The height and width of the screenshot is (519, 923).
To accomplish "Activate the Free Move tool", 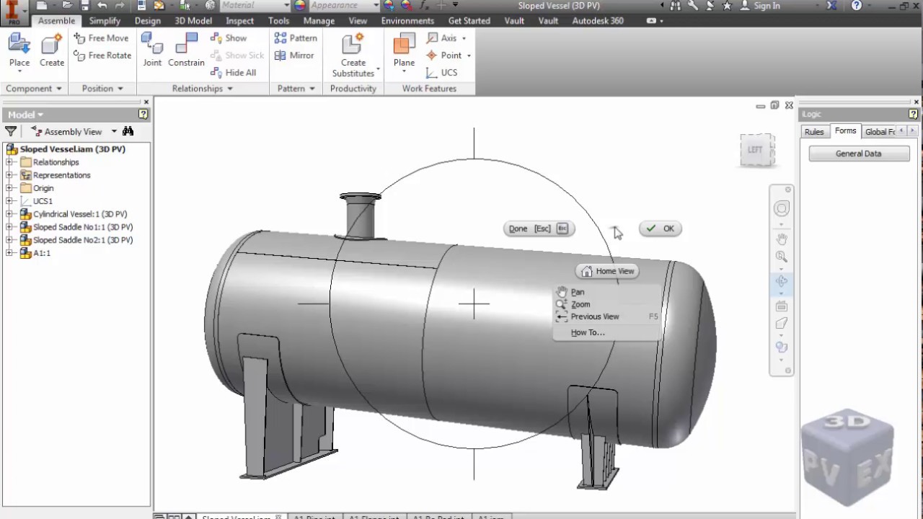I will coord(101,38).
